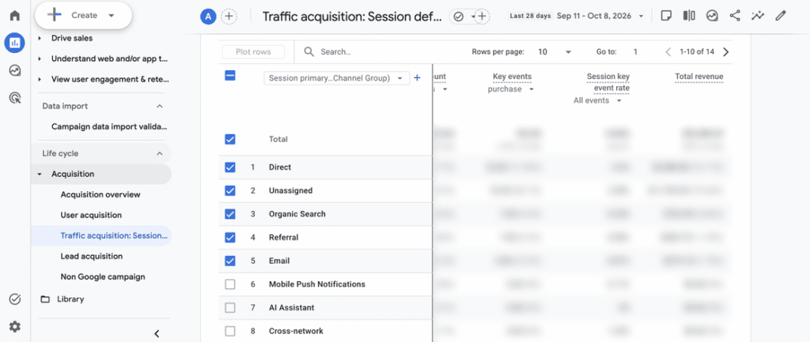
Task: Expand the Drive sales group
Action: tap(40, 38)
